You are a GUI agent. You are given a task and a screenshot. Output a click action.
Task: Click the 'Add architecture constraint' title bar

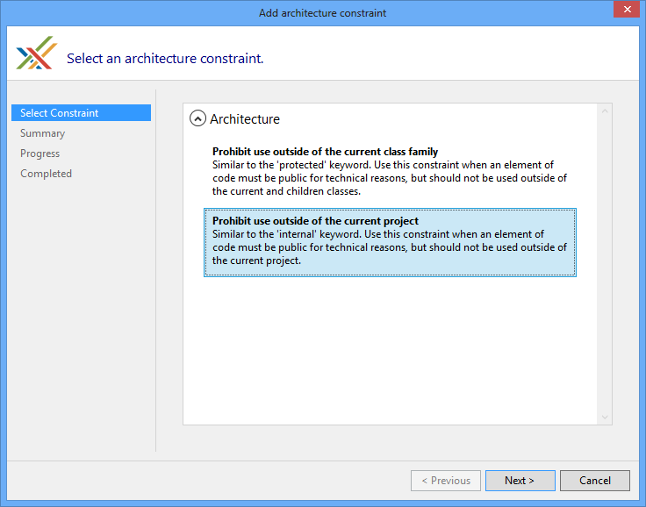(322, 12)
